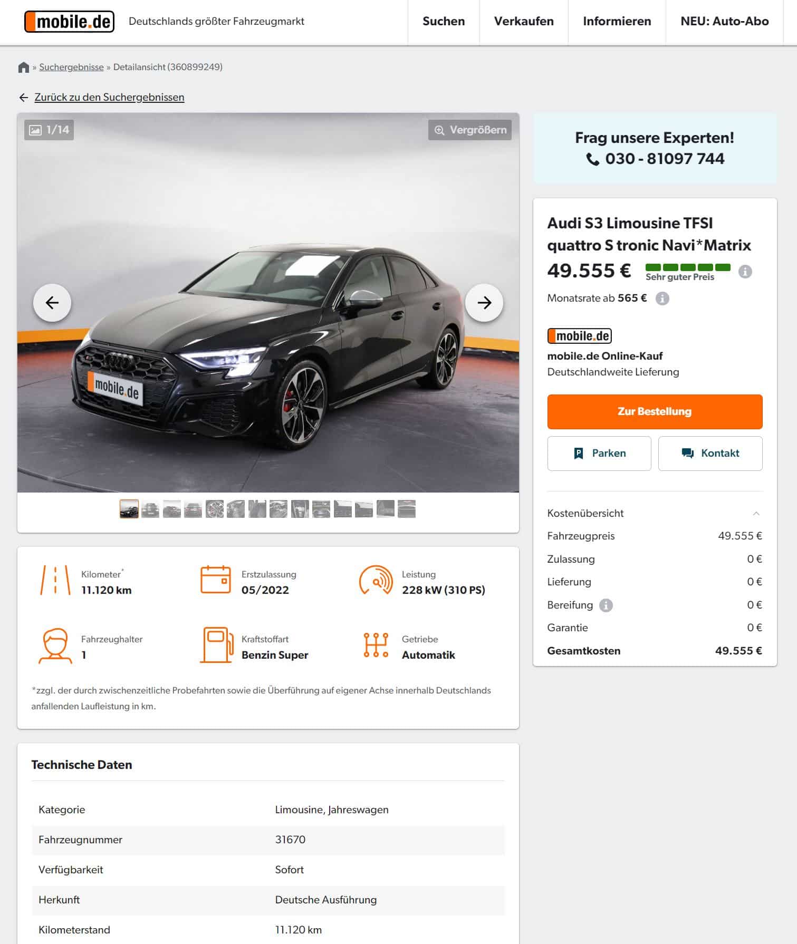Screen dimensions: 797x944
Task: Click the Benzin Super value
Action: (275, 655)
